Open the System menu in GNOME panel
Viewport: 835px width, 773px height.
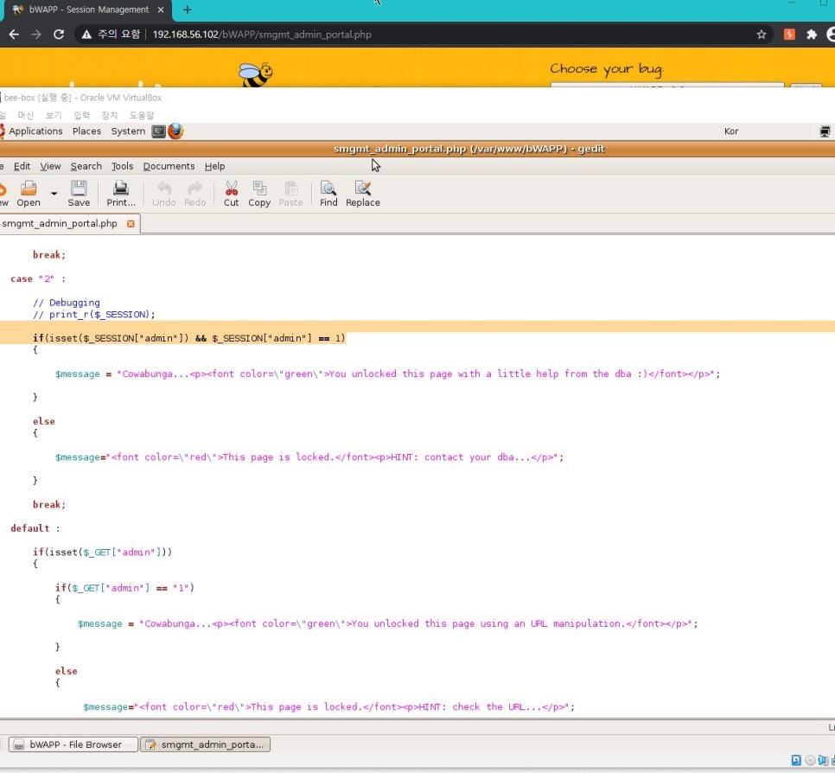click(x=128, y=131)
